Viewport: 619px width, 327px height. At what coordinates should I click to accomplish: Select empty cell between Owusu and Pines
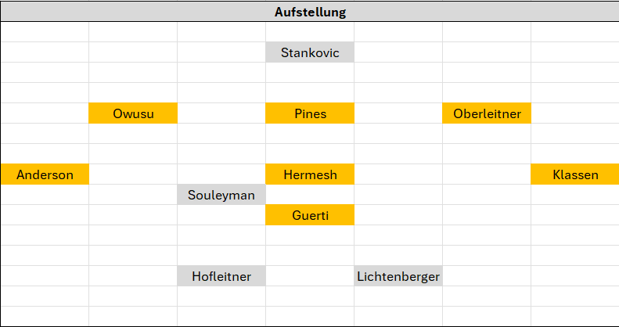click(221, 113)
